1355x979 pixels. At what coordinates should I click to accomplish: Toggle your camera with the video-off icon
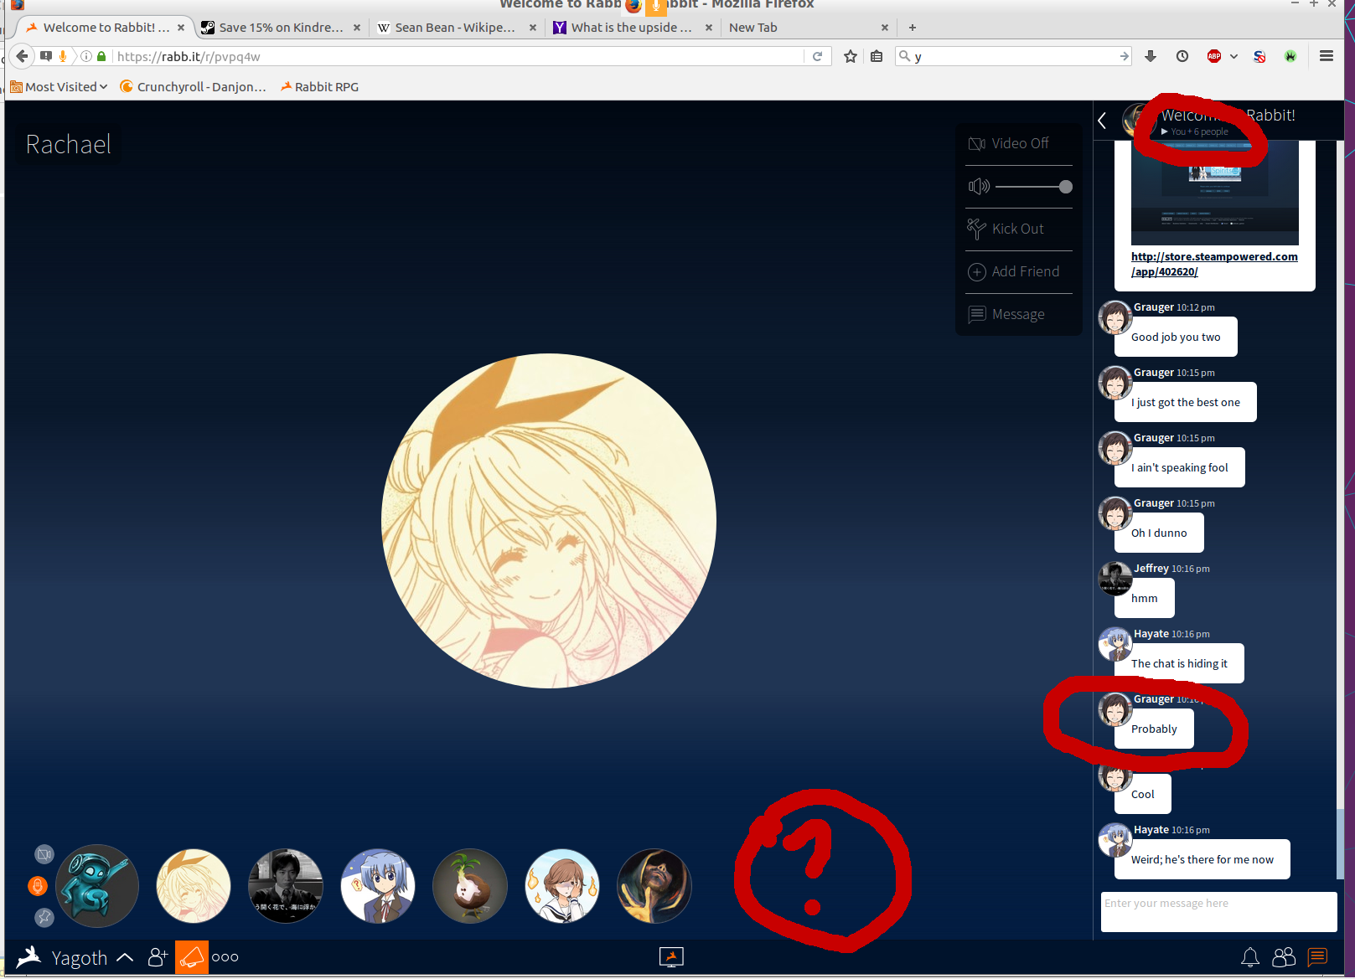click(44, 854)
